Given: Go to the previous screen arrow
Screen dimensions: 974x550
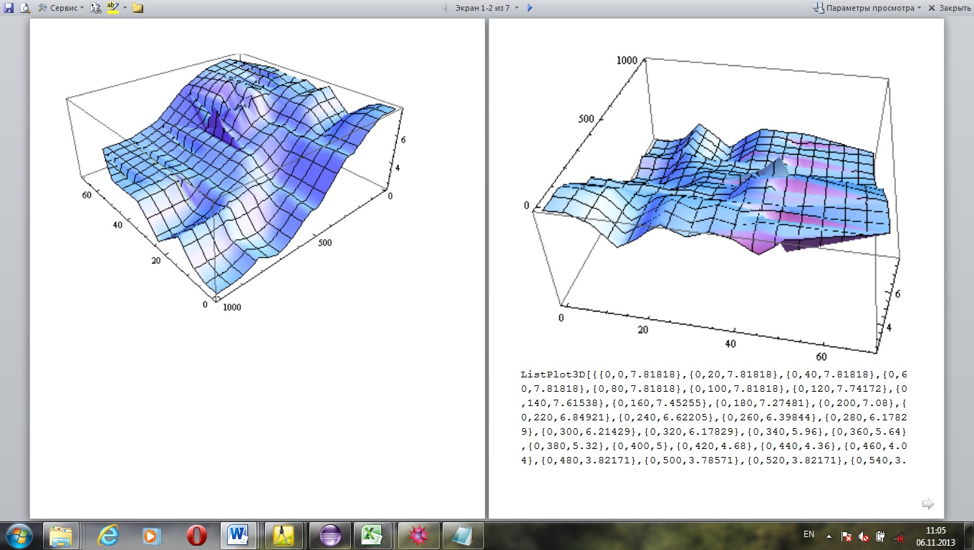Looking at the screenshot, I should click(445, 8).
